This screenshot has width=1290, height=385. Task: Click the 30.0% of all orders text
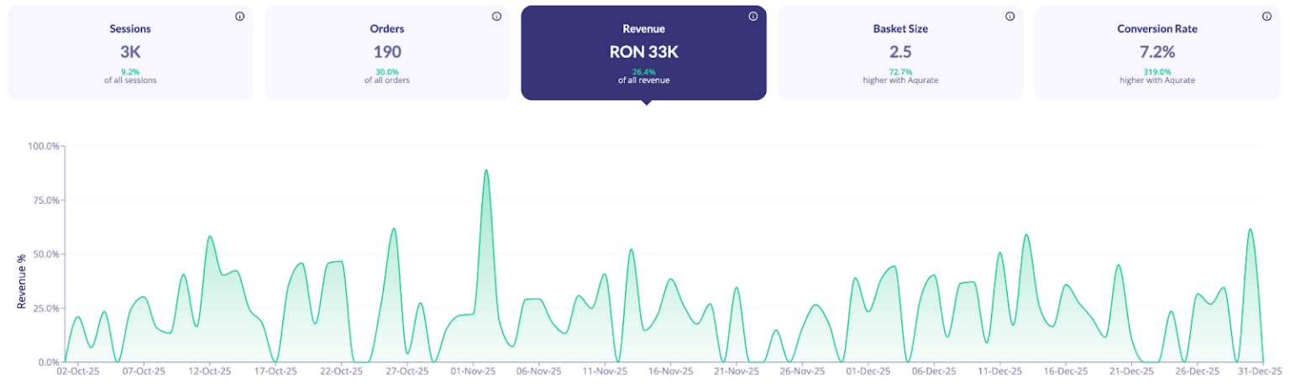click(x=387, y=76)
